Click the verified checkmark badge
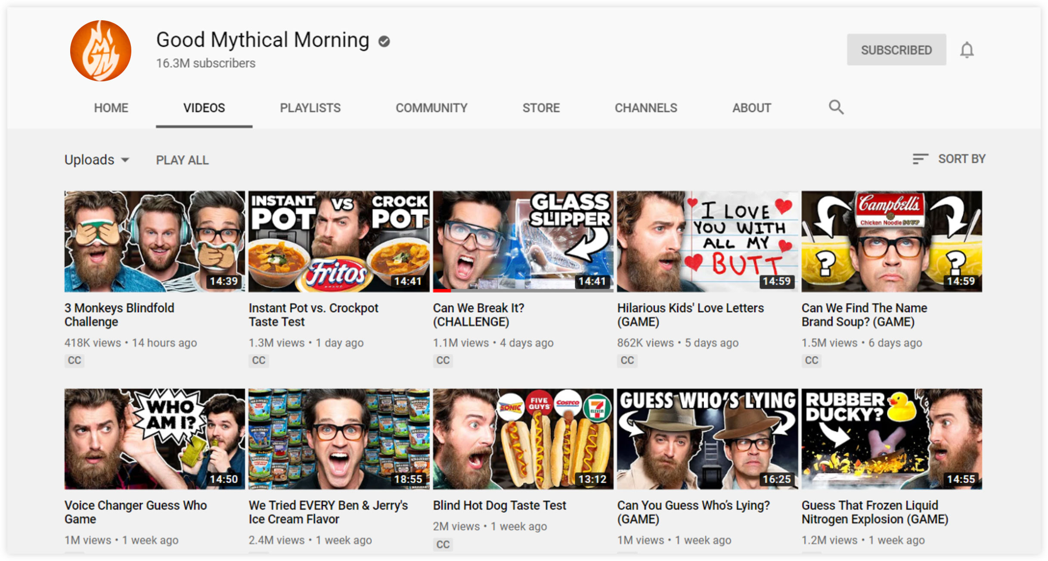Screen dimensions: 1048x561 click(x=384, y=41)
